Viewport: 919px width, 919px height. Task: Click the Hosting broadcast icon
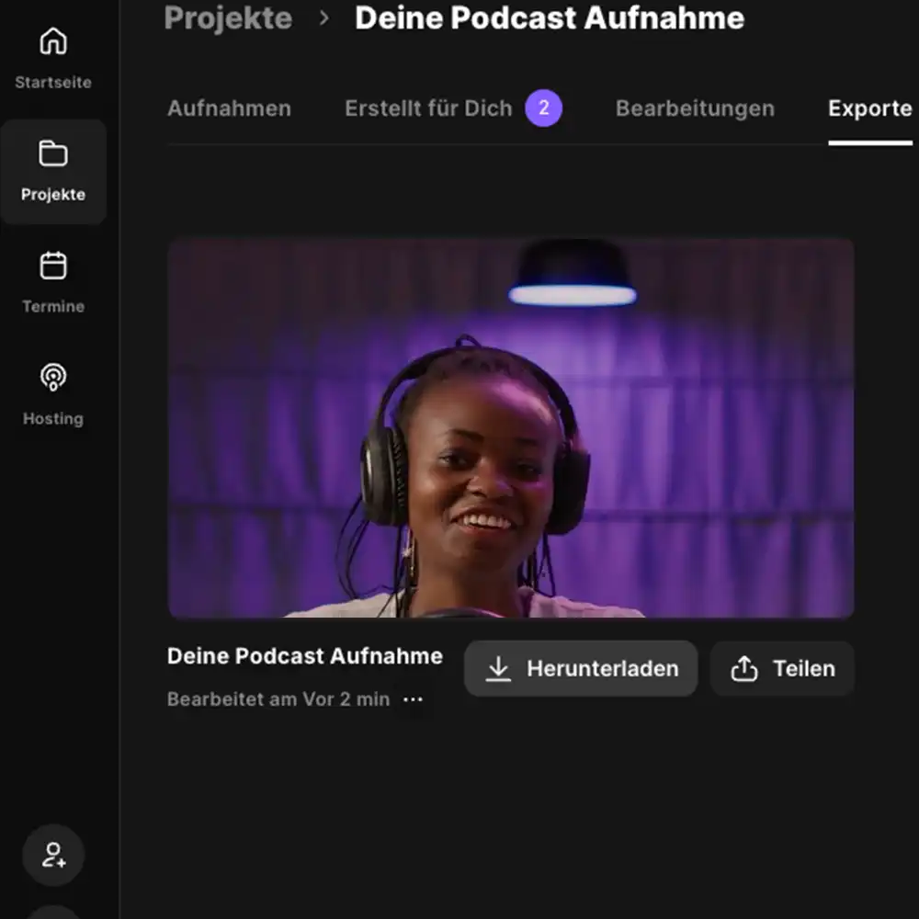[x=53, y=377]
